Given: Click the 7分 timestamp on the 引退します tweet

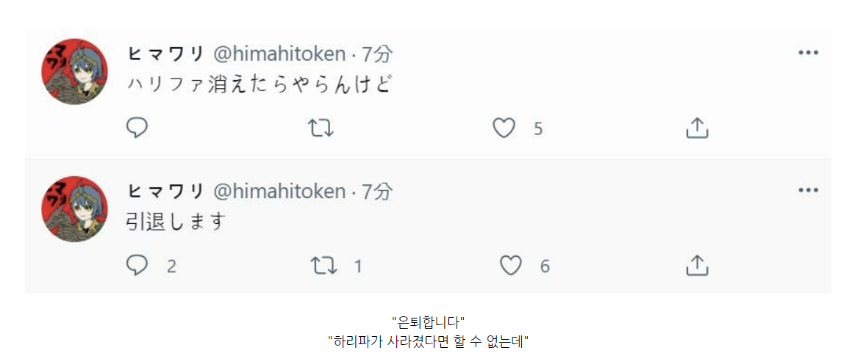Looking at the screenshot, I should pos(377,192).
